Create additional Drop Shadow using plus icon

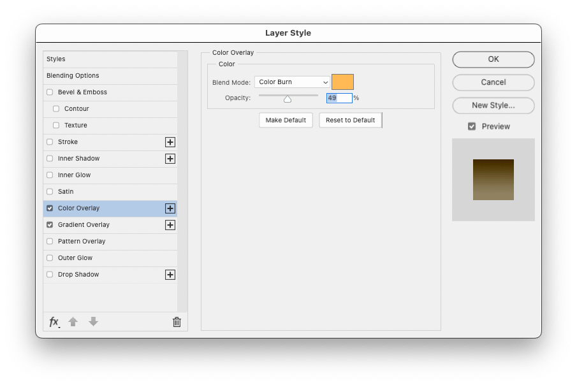pos(170,275)
